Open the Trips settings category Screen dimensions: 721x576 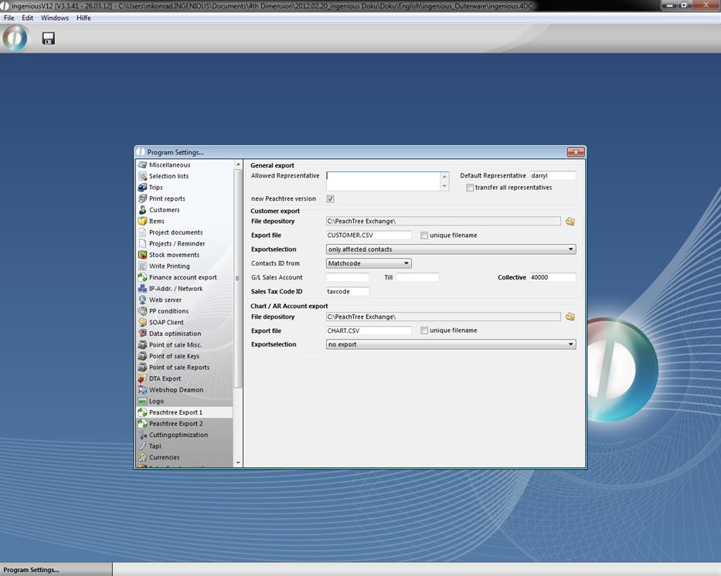click(155, 188)
